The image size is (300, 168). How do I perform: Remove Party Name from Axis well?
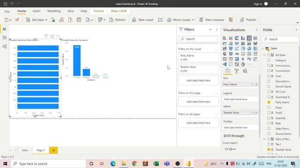[256, 84]
